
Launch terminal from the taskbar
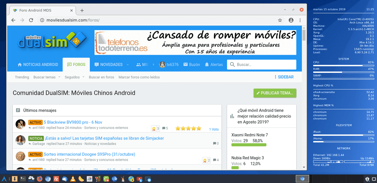(x=23, y=179)
